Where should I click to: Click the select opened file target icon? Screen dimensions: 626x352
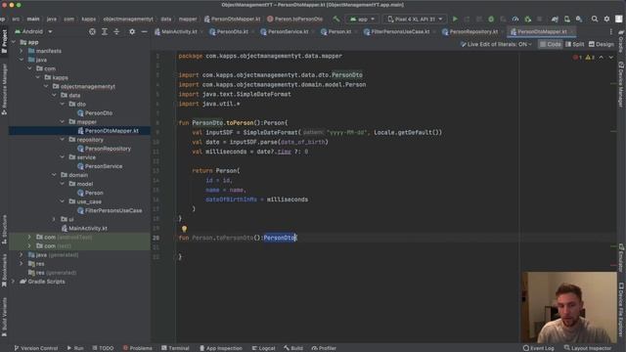click(92, 31)
